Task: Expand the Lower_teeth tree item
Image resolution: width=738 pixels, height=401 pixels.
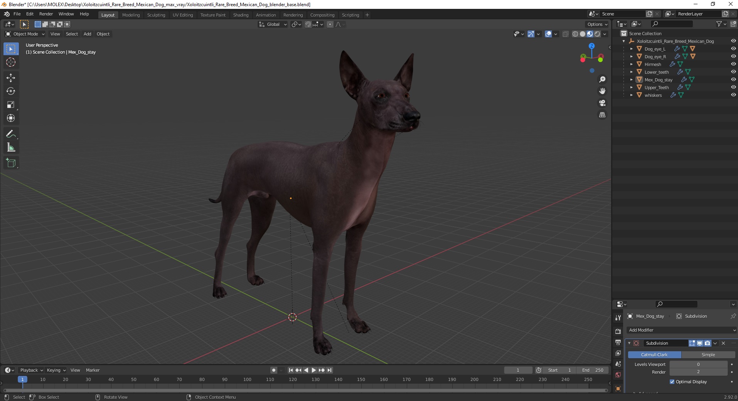Action: [631, 72]
